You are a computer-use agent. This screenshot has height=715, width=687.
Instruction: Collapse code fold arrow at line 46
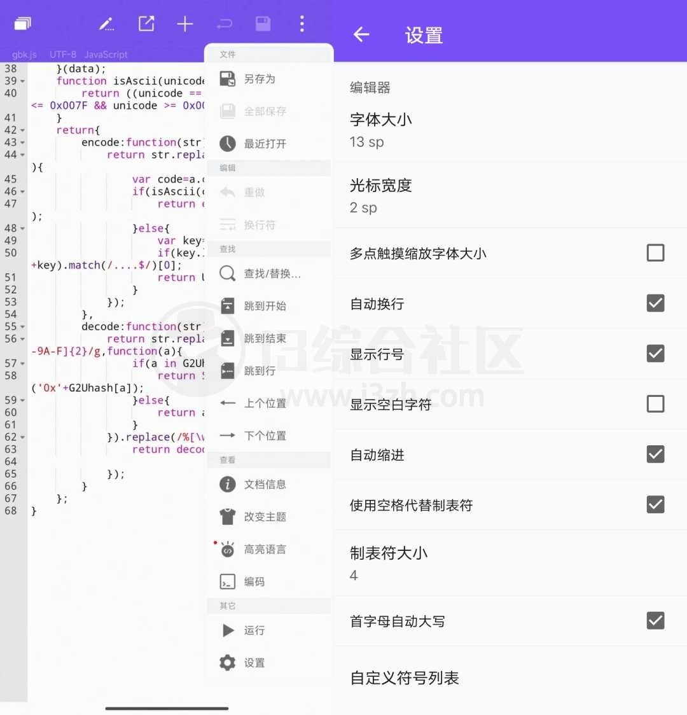coord(22,193)
